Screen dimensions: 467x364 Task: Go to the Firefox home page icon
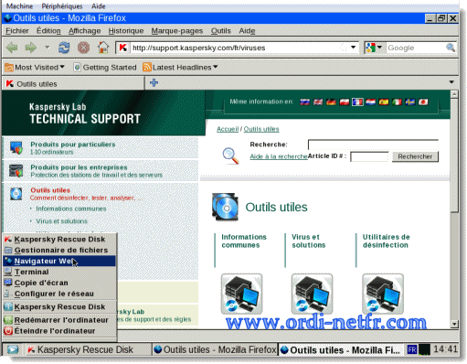click(x=103, y=48)
